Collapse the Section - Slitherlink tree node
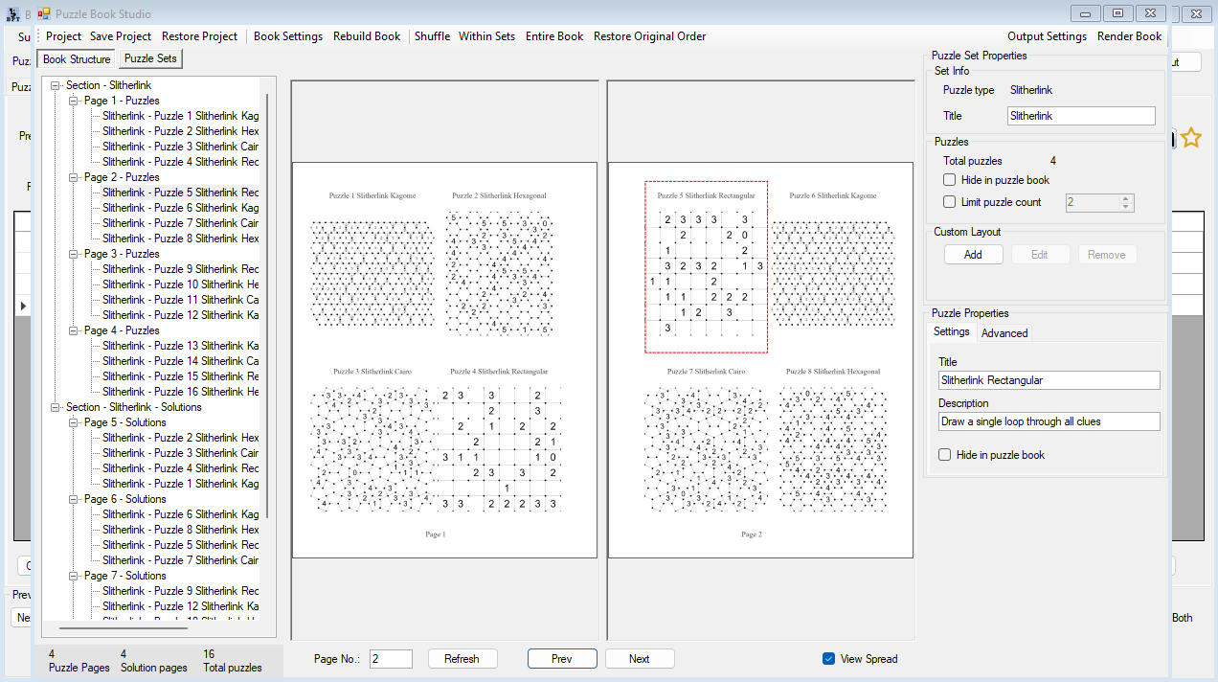The width and height of the screenshot is (1218, 682). click(x=56, y=85)
